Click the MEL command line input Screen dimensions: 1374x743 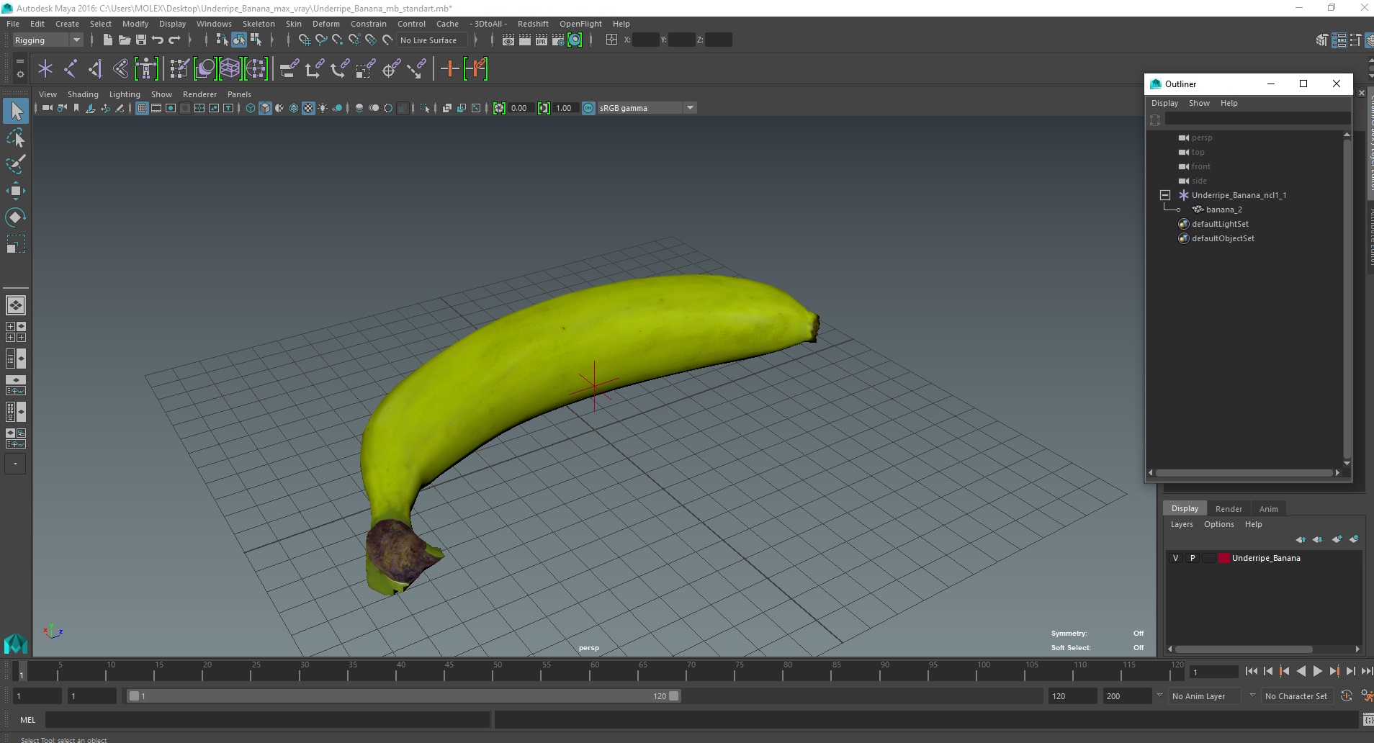[x=267, y=719]
